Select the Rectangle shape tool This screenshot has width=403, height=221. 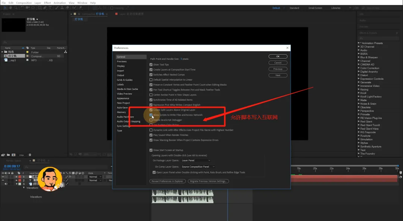point(40,8)
